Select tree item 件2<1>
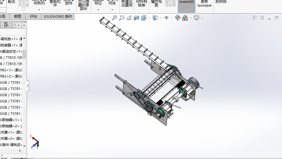The width and height of the screenshot is (282, 159). (11, 70)
